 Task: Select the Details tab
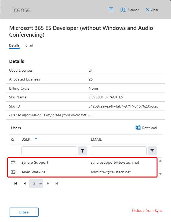pos(14,45)
